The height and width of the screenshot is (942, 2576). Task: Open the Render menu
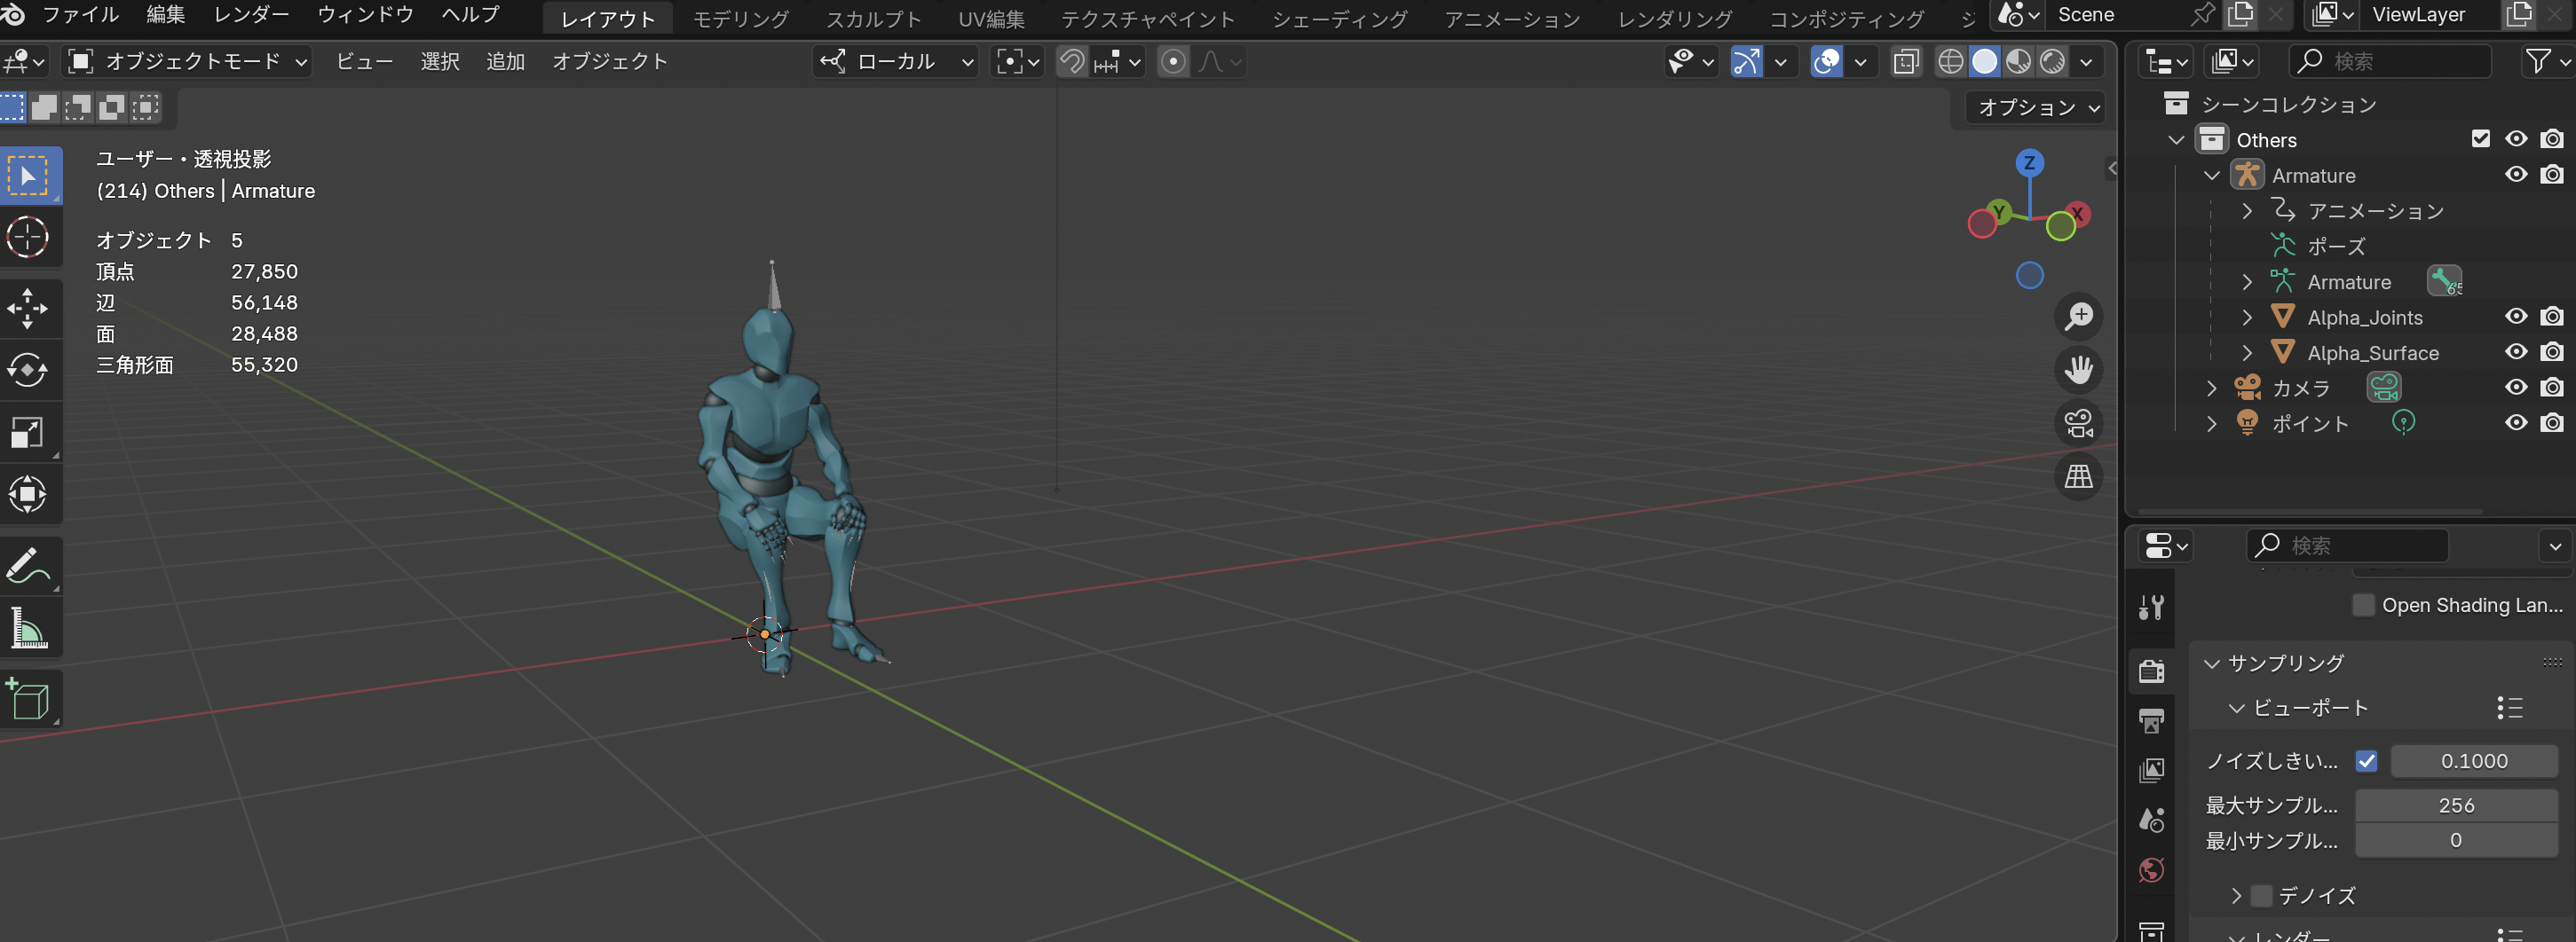click(251, 15)
